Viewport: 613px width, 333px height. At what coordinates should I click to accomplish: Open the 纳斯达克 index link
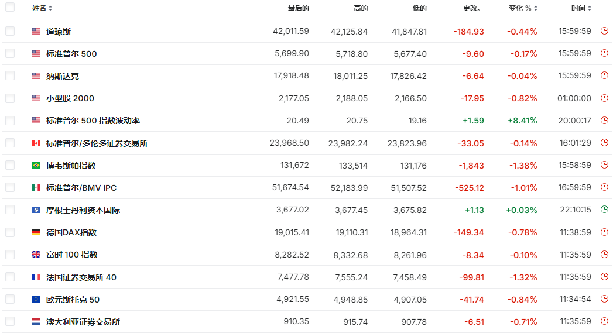63,76
